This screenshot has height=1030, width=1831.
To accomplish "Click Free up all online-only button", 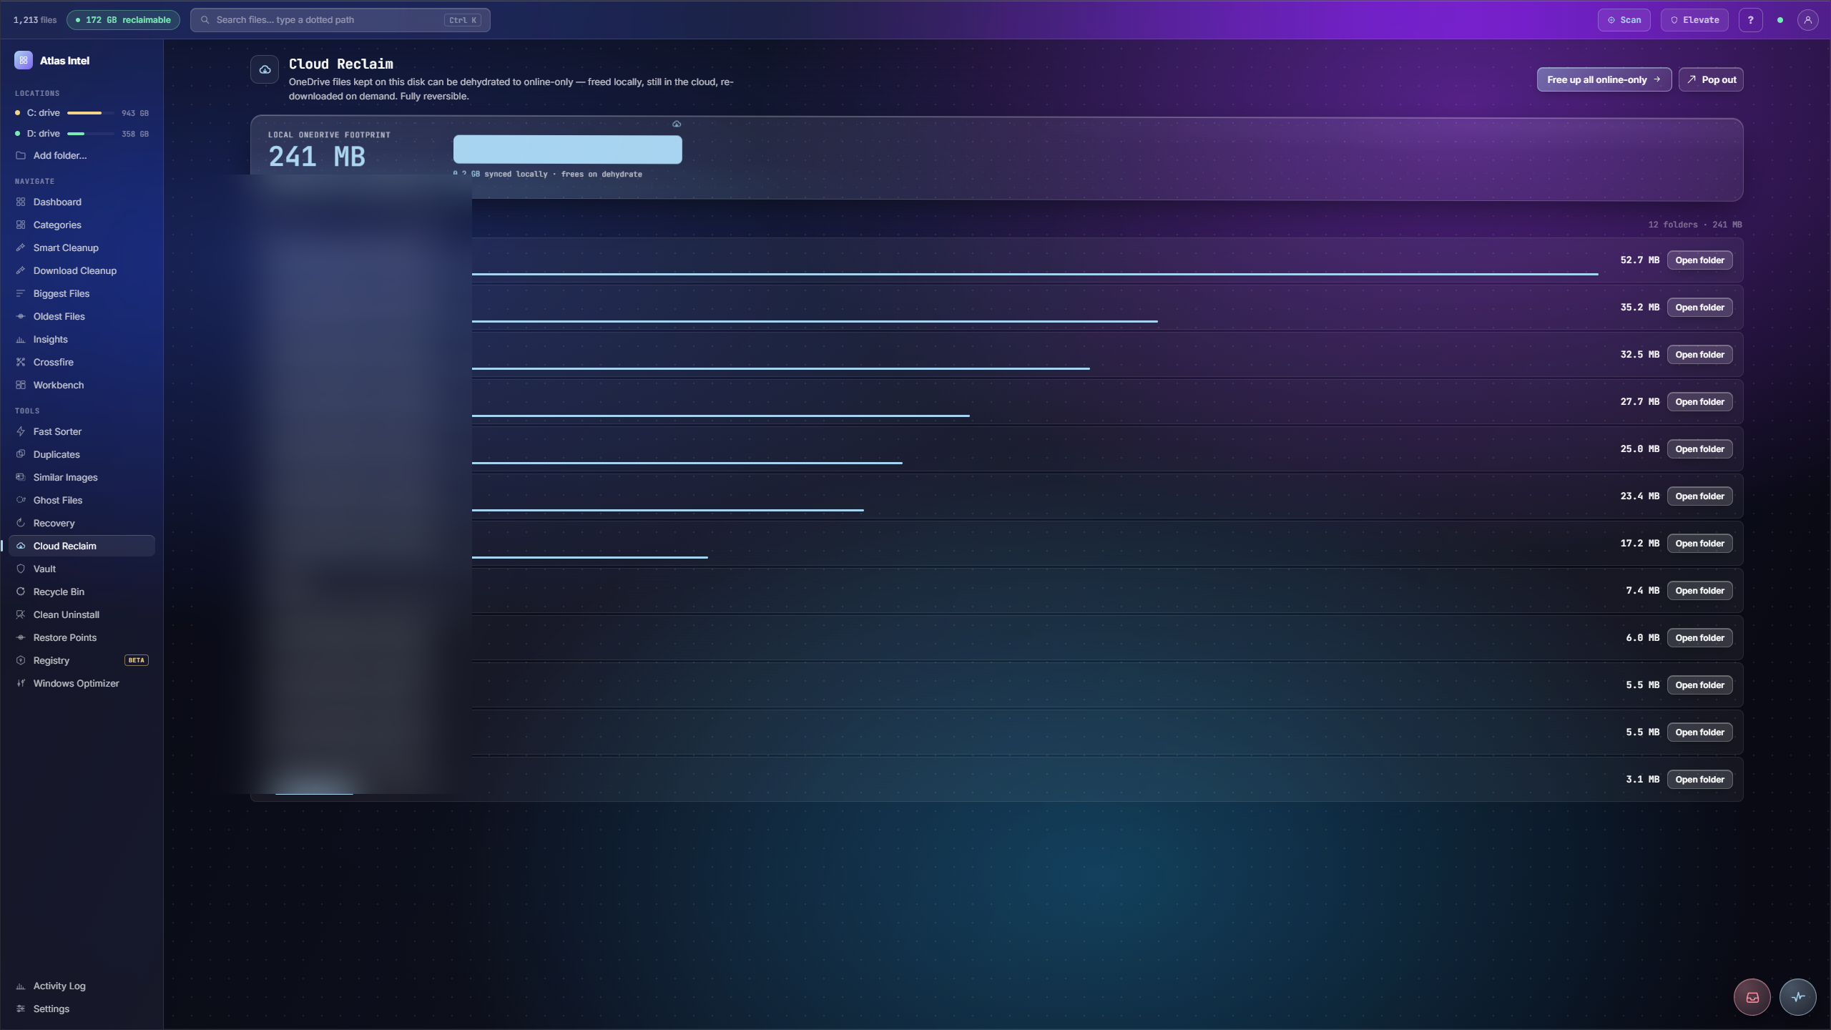I will coord(1604,79).
